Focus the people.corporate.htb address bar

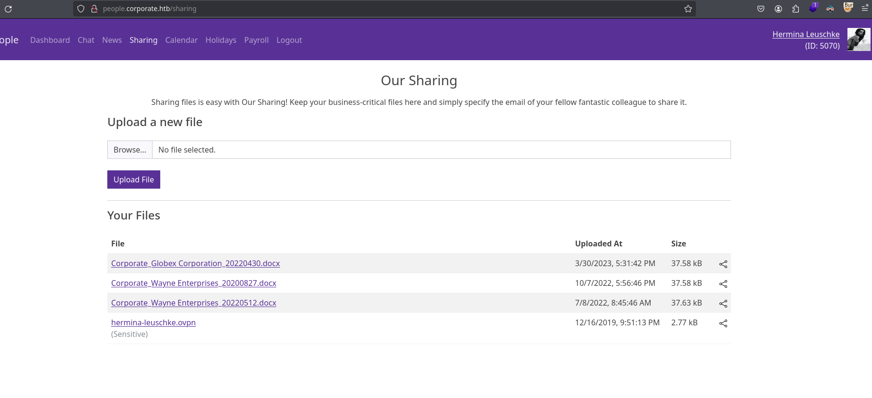(x=385, y=9)
